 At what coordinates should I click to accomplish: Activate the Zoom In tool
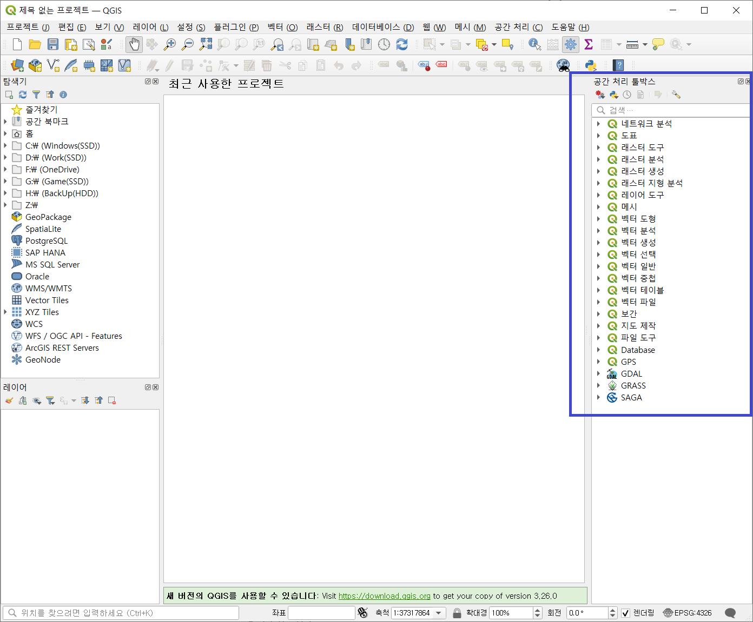tap(170, 44)
